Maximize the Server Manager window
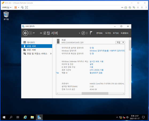 coord(121,26)
